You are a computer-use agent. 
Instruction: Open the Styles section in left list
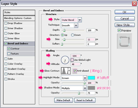tap(19, 12)
